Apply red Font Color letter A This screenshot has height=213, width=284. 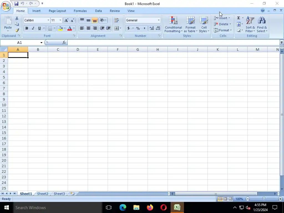click(70, 28)
